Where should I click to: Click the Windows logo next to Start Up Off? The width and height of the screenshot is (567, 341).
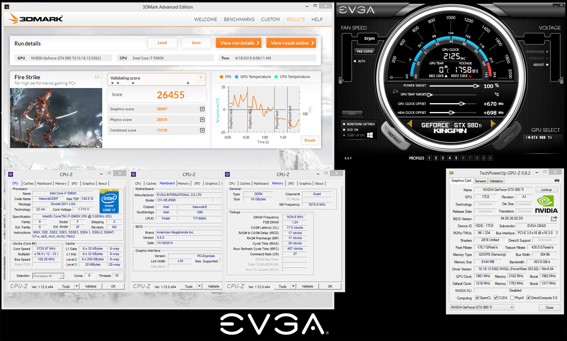coord(370,135)
